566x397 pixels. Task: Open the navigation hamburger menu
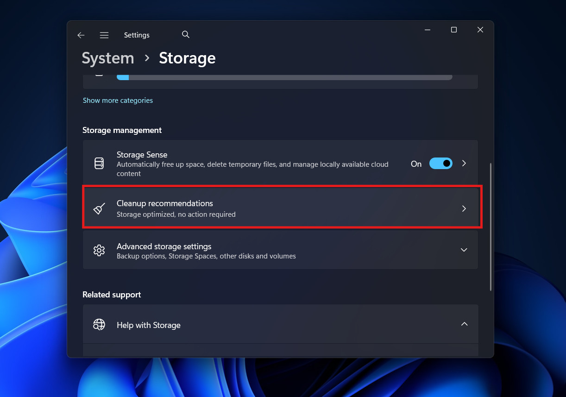click(x=104, y=35)
